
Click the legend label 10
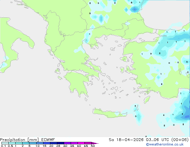tap(37, 146)
